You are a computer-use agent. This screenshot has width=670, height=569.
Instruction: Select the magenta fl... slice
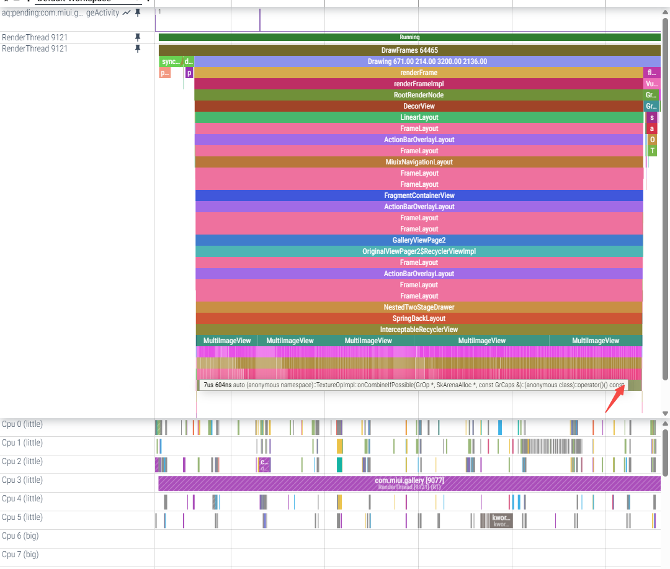pyautogui.click(x=651, y=73)
